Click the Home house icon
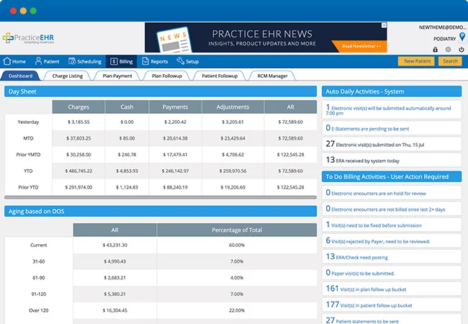468x324 pixels. point(7,61)
